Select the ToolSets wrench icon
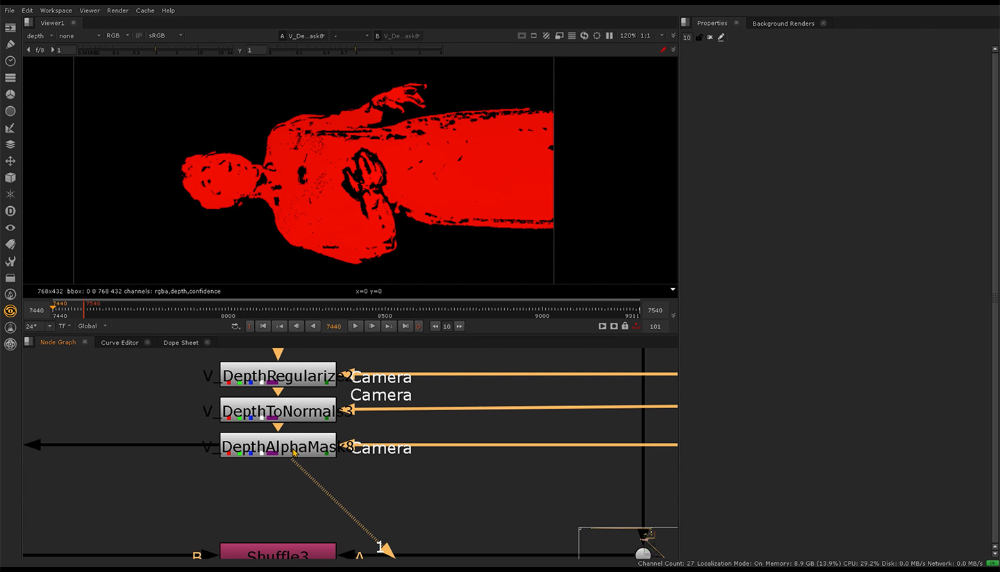Viewport: 1000px width, 572px height. pos(10,261)
